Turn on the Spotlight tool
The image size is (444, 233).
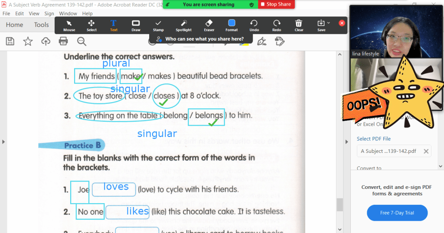pyautogui.click(x=183, y=25)
